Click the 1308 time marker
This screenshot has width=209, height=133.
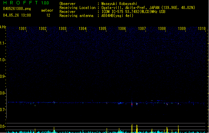pos(162,29)
